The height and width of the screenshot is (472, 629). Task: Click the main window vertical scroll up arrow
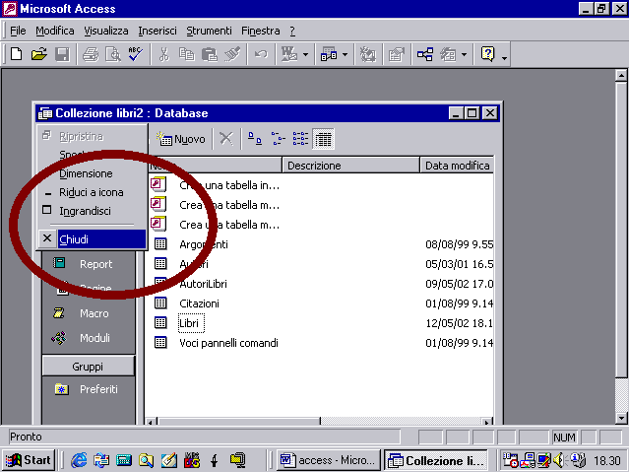coord(621,76)
